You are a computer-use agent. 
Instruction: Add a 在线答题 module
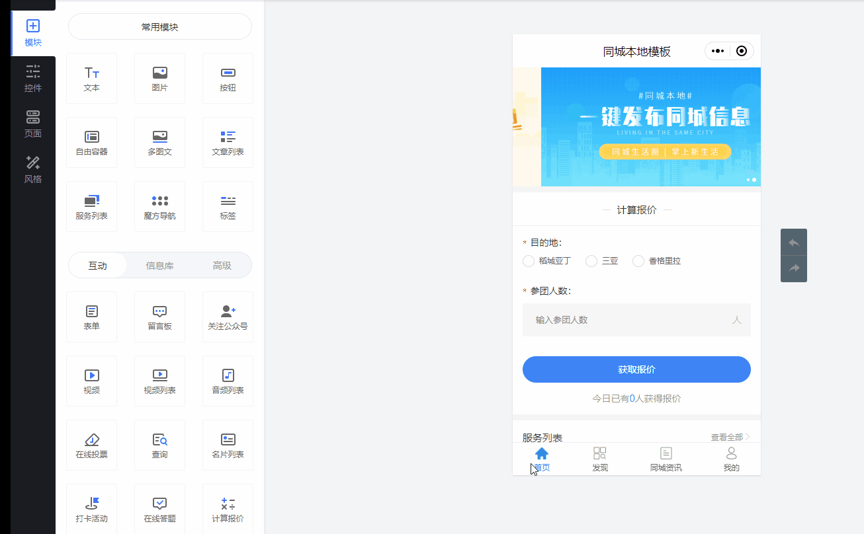[159, 510]
